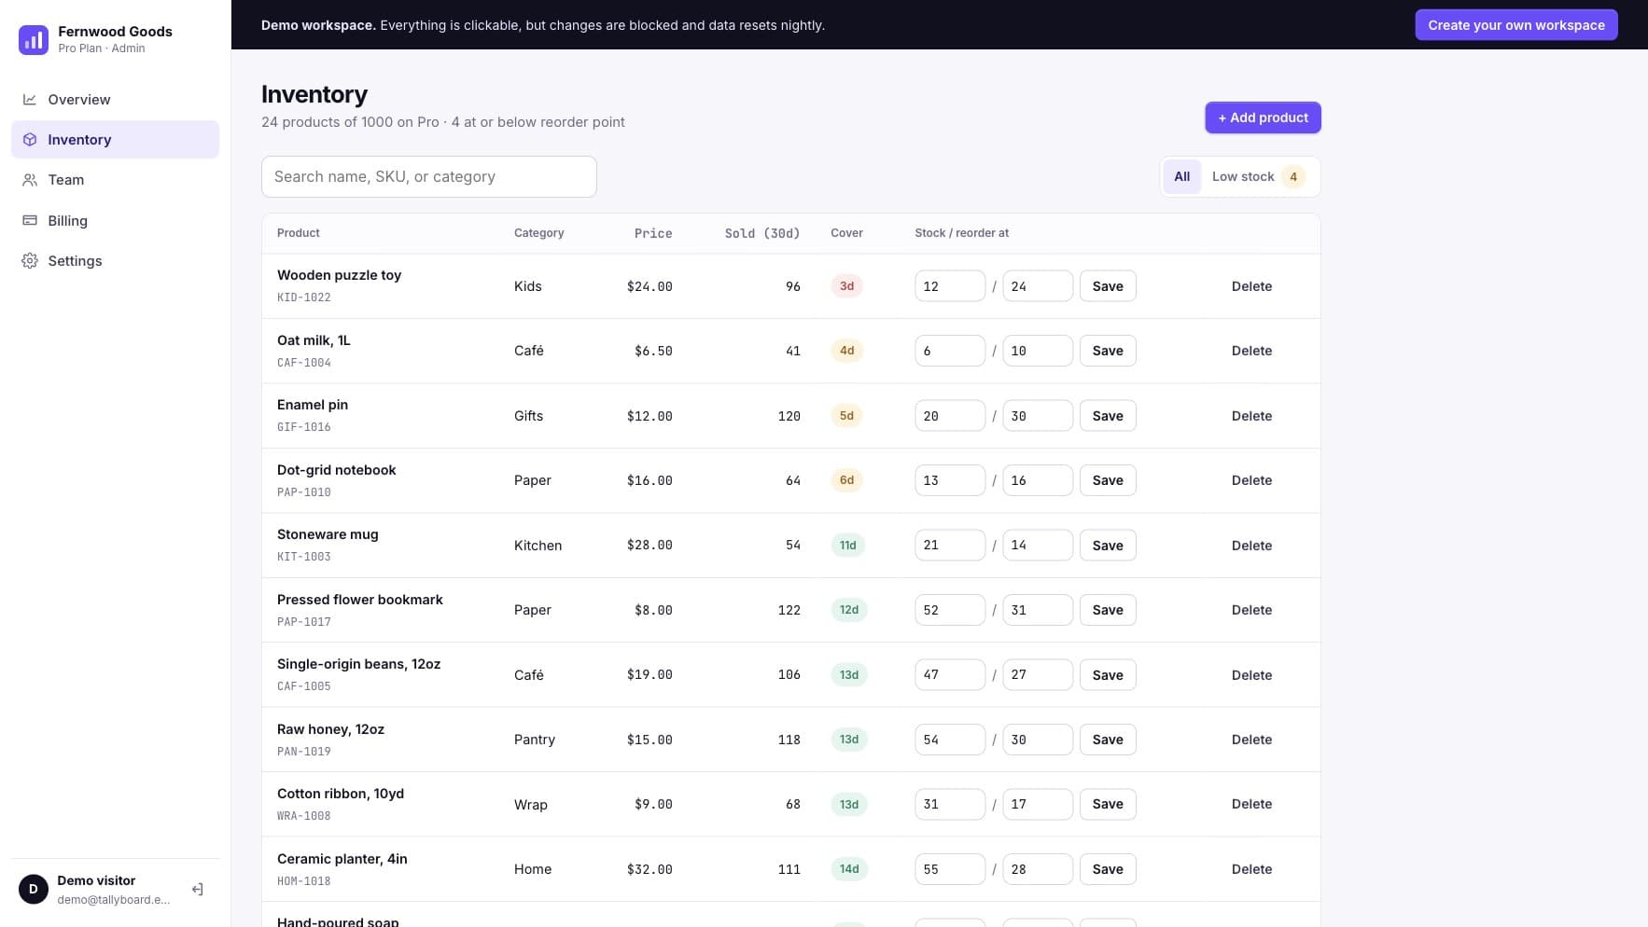
Task: Click the Cover column header
Action: 846,233
